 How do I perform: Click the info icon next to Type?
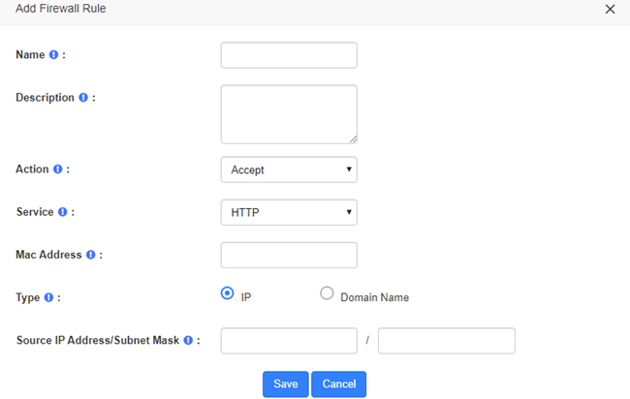48,297
